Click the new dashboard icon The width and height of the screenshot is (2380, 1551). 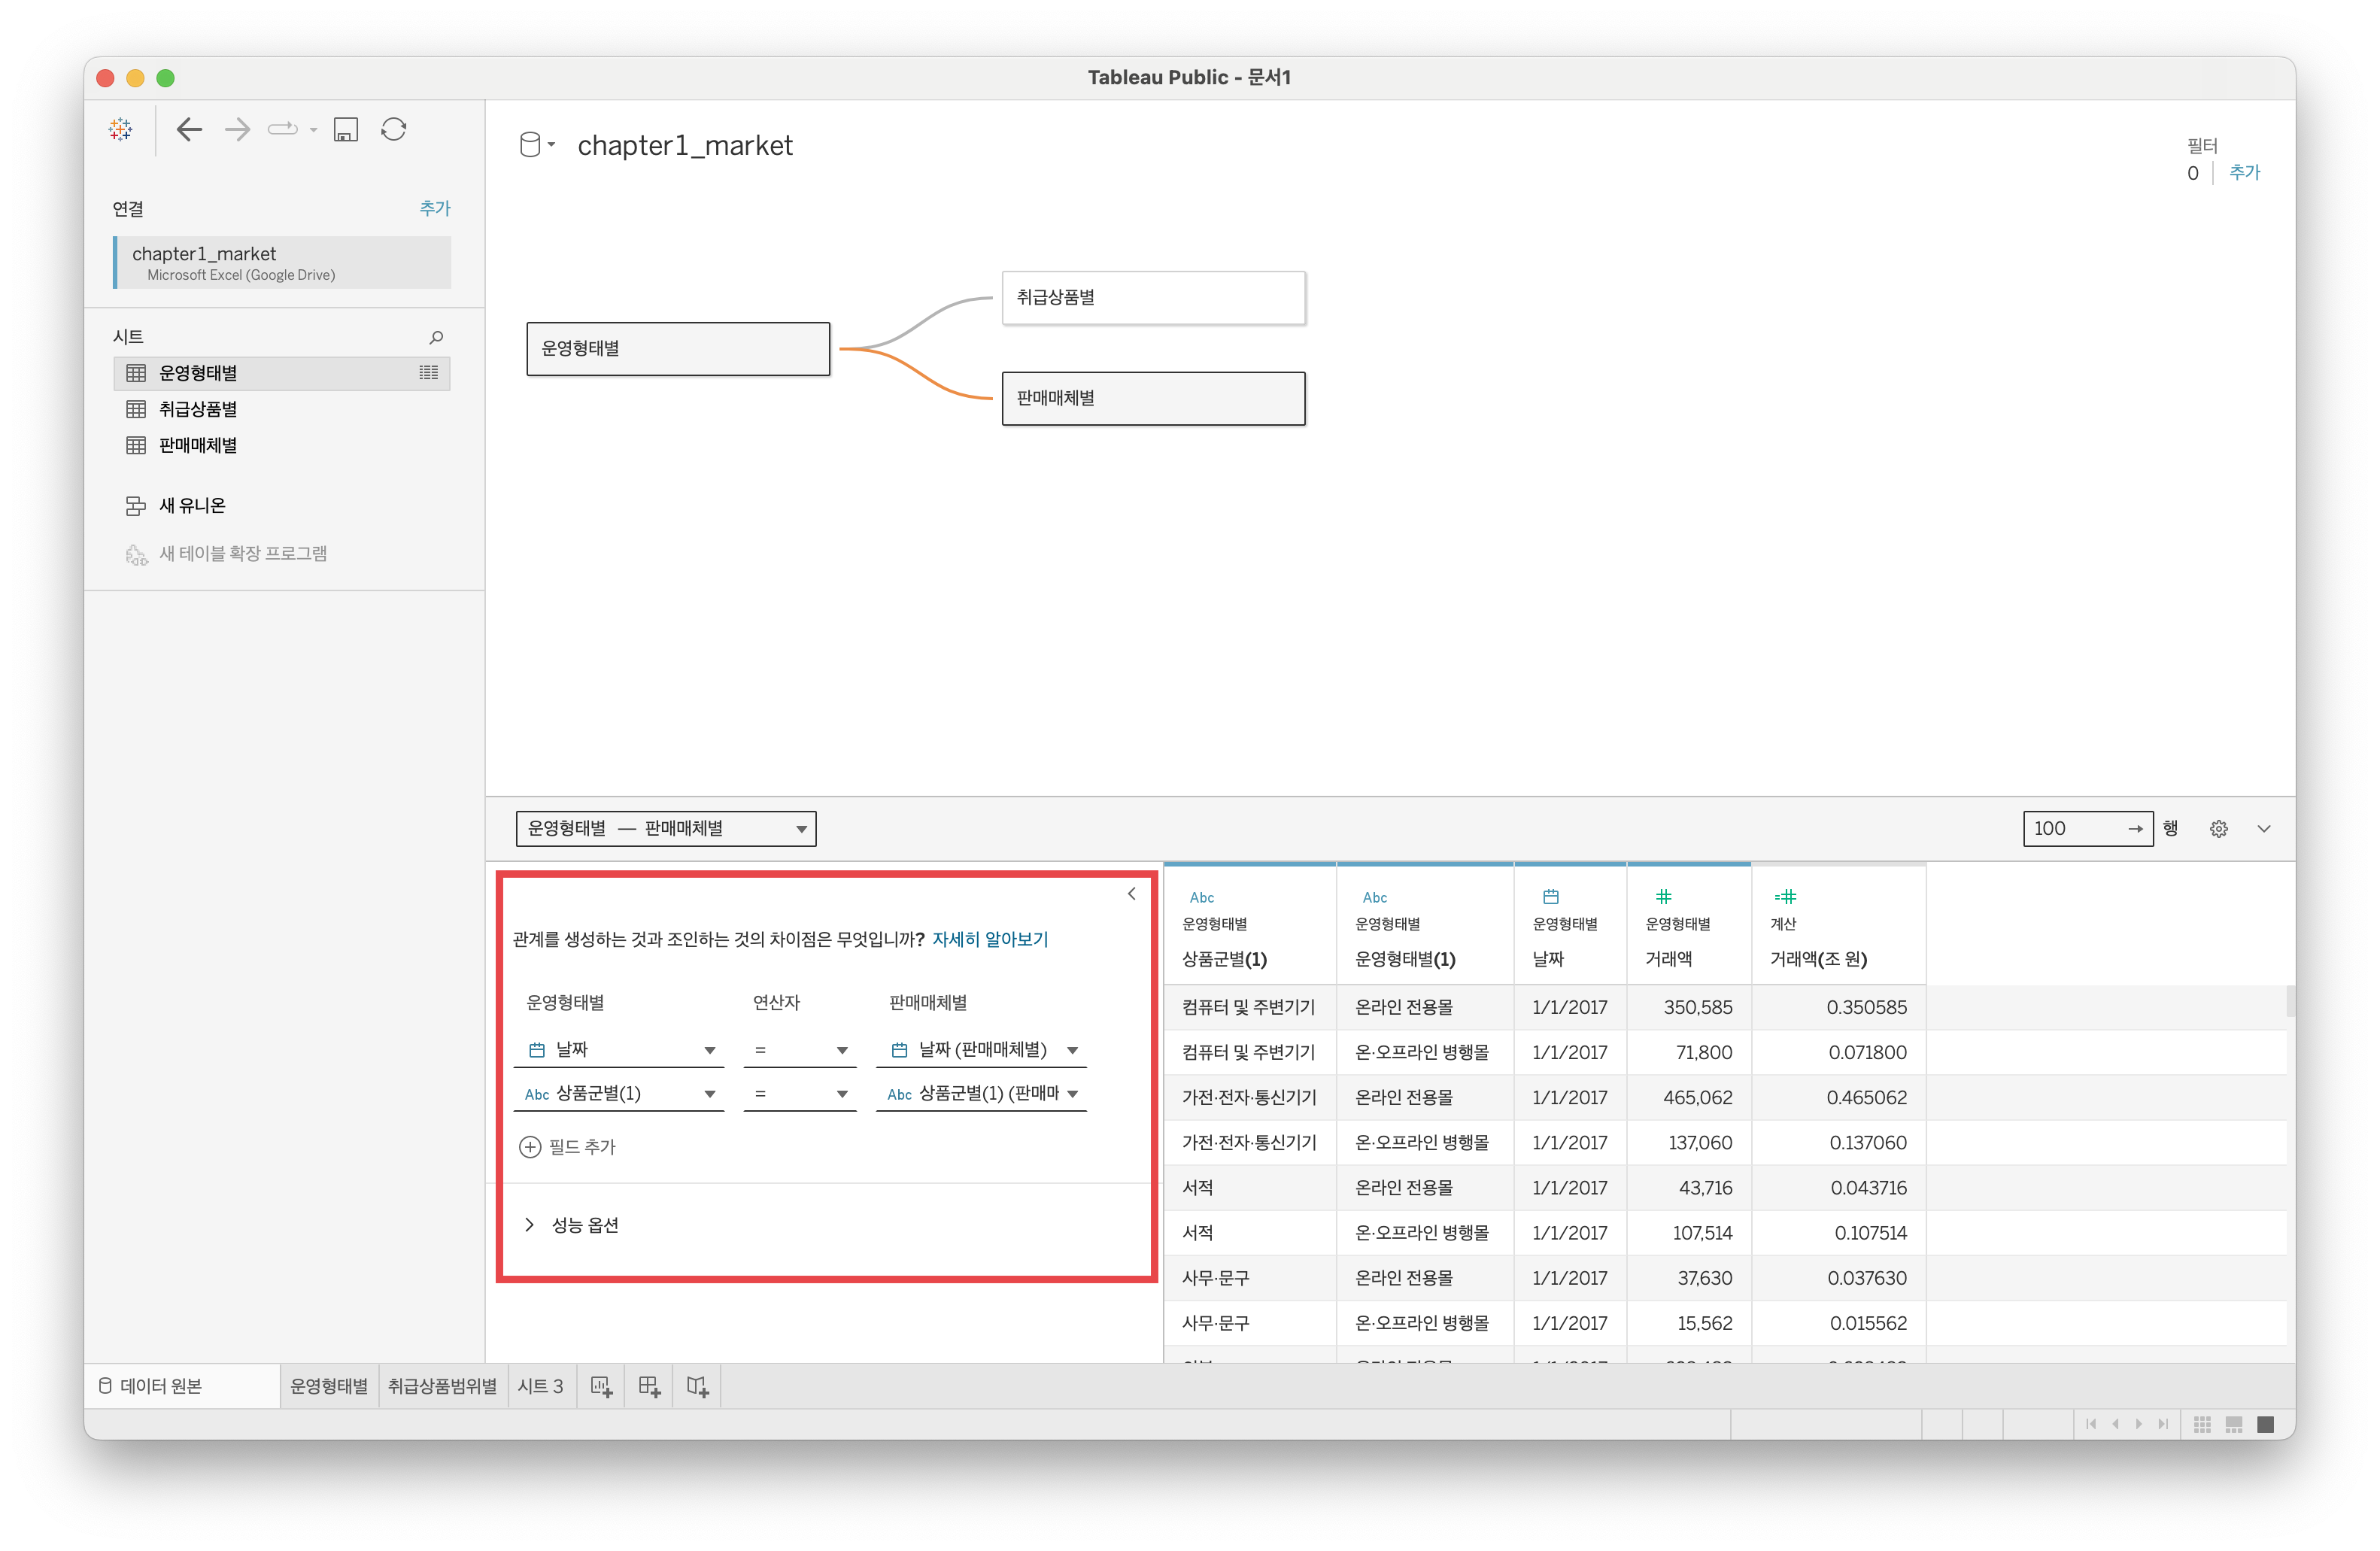tap(649, 1386)
